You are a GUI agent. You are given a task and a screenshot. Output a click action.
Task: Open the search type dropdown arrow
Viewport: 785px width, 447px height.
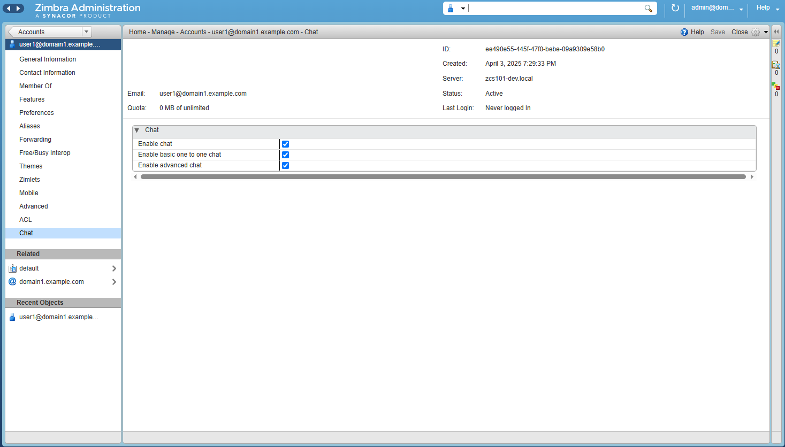[x=463, y=9]
